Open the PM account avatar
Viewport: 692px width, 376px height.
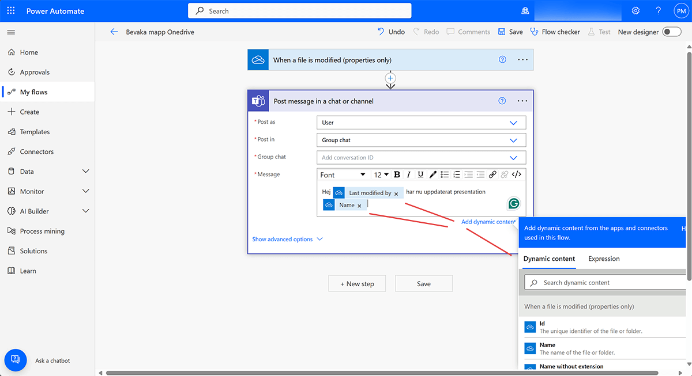(x=680, y=11)
